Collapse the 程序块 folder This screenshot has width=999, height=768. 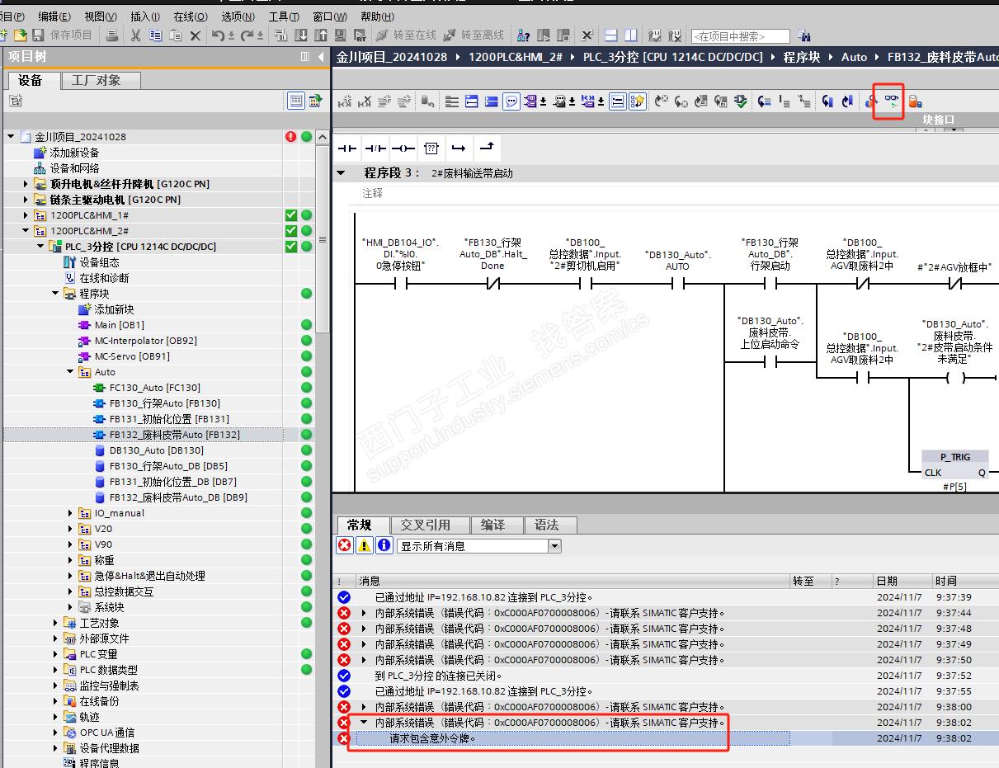coord(55,294)
